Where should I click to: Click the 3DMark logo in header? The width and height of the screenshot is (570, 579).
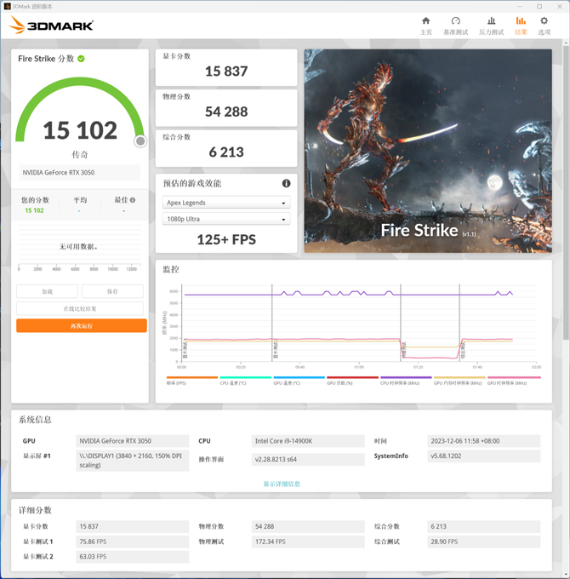51,26
